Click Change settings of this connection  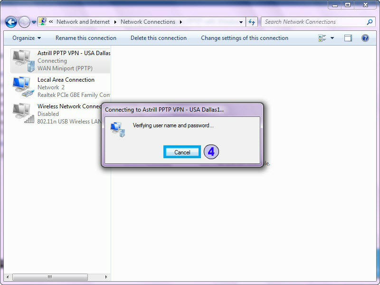coord(245,38)
